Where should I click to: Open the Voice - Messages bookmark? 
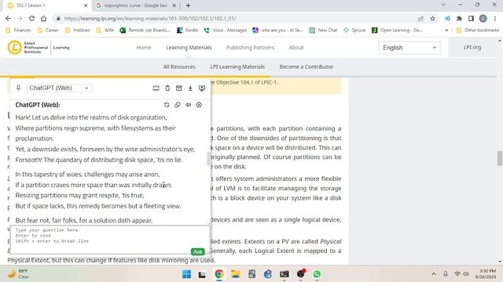coord(226,31)
